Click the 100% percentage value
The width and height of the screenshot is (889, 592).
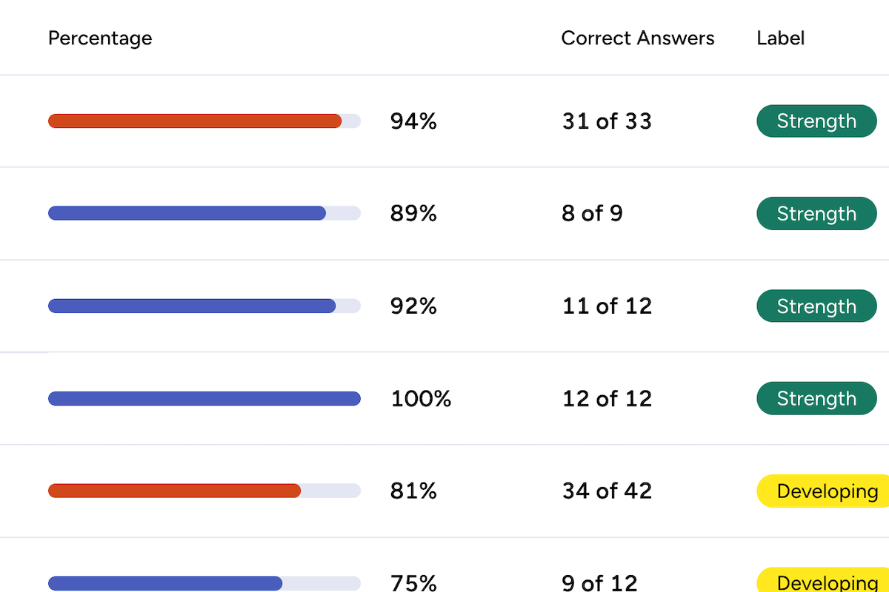point(421,399)
